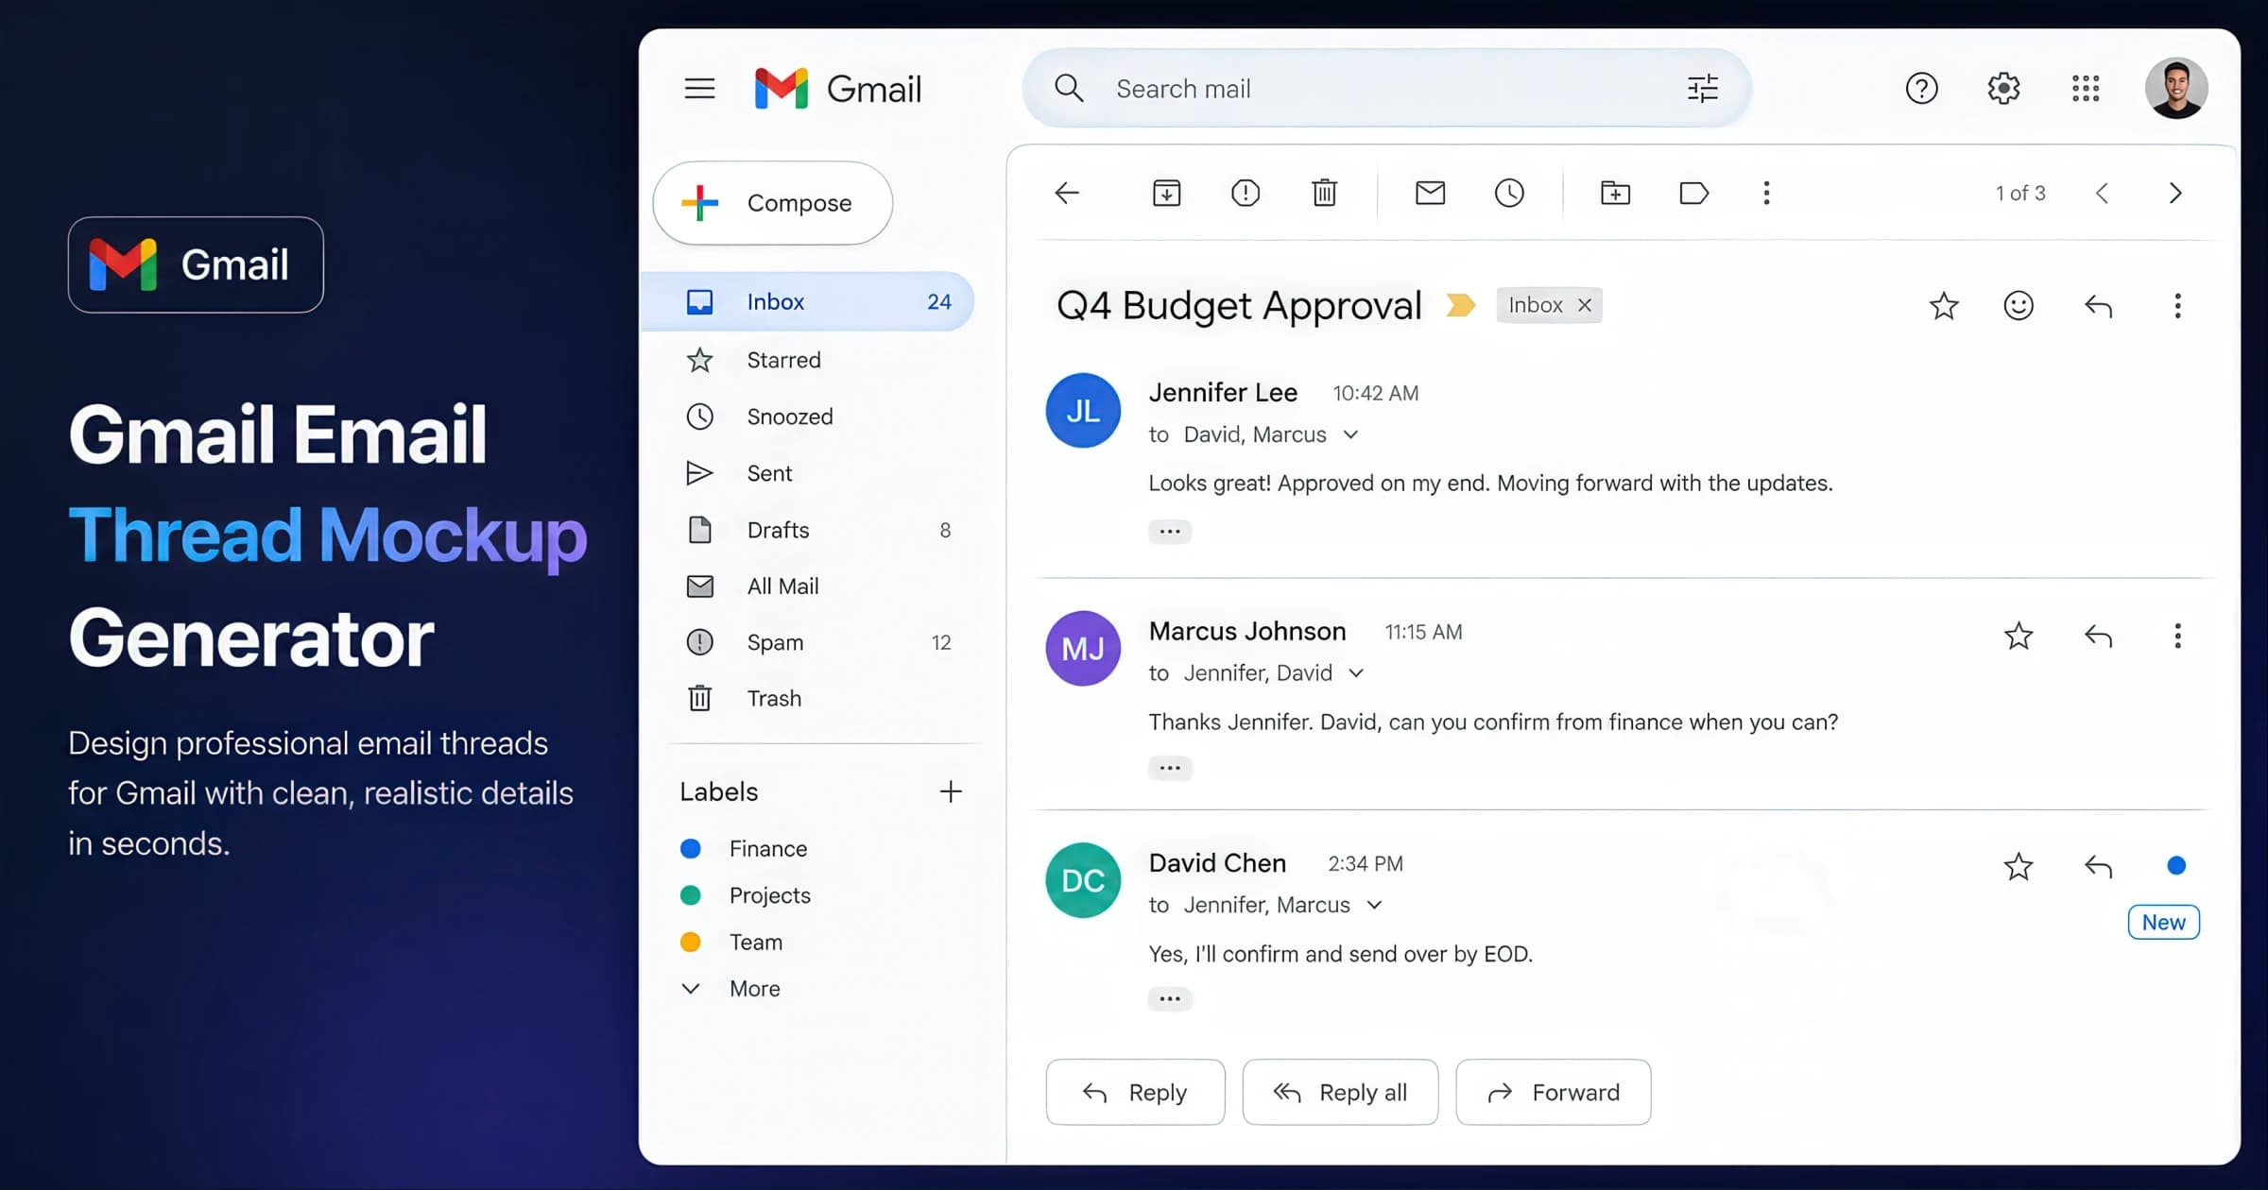Star Marcus Johnson's message
The image size is (2268, 1190).
[2019, 636]
